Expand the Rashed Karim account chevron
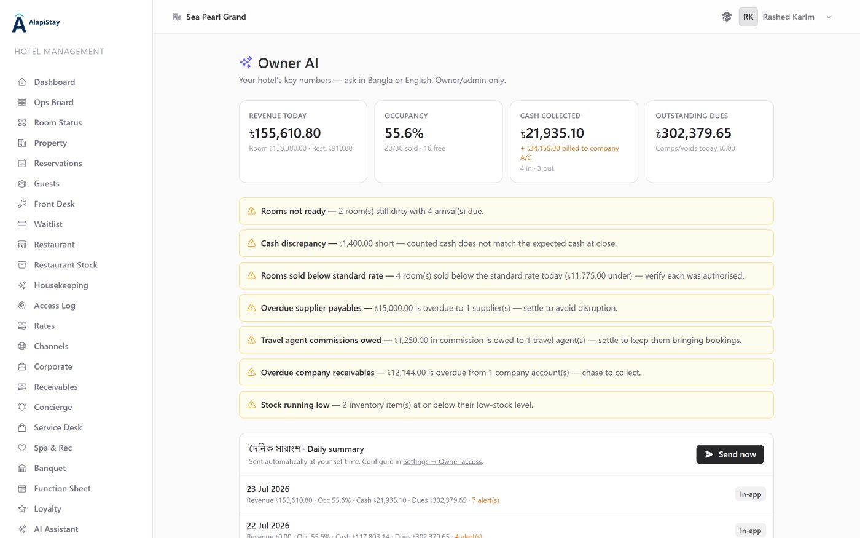Screen dimensions: 860x538 pyautogui.click(x=829, y=17)
